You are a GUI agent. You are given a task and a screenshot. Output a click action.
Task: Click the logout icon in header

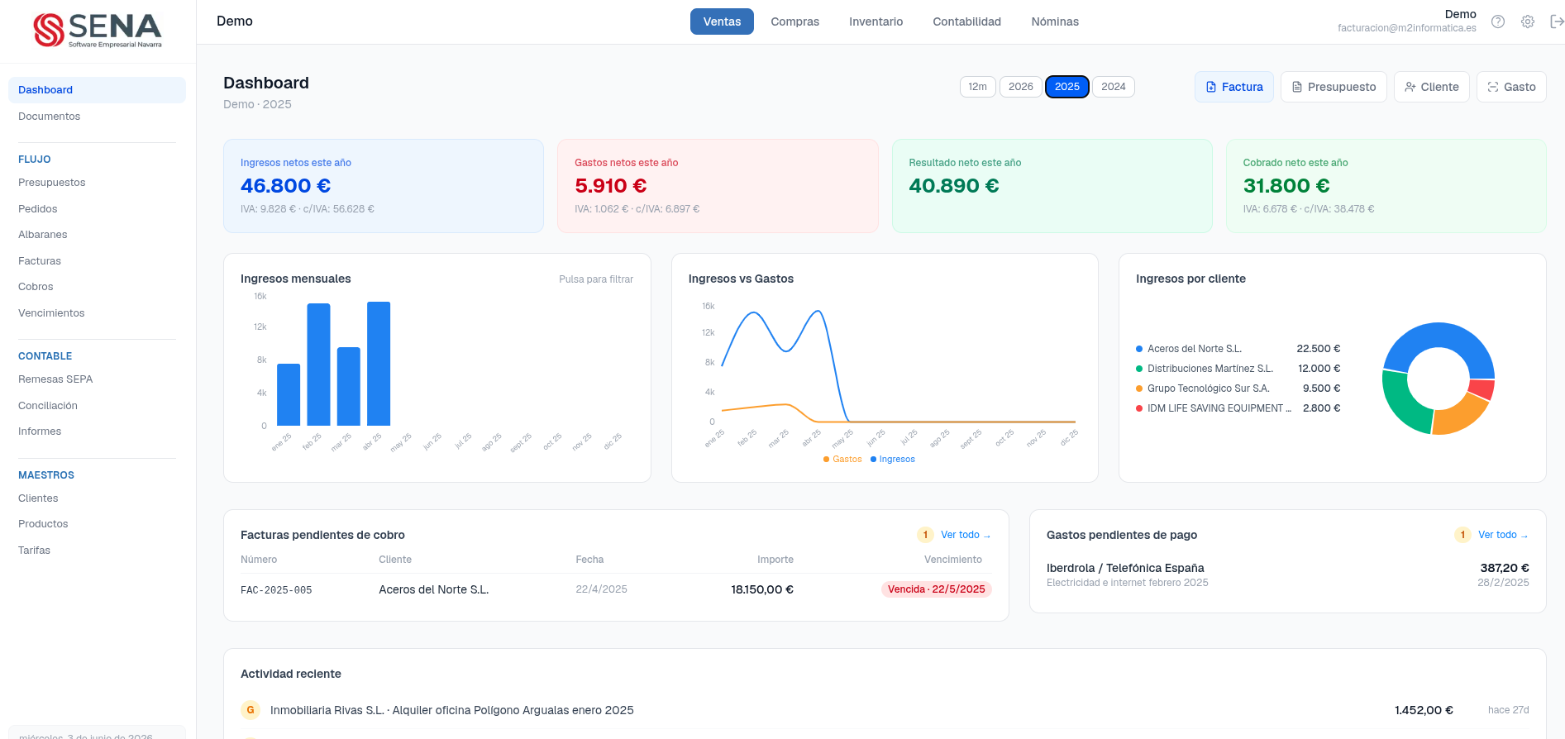pos(1556,21)
